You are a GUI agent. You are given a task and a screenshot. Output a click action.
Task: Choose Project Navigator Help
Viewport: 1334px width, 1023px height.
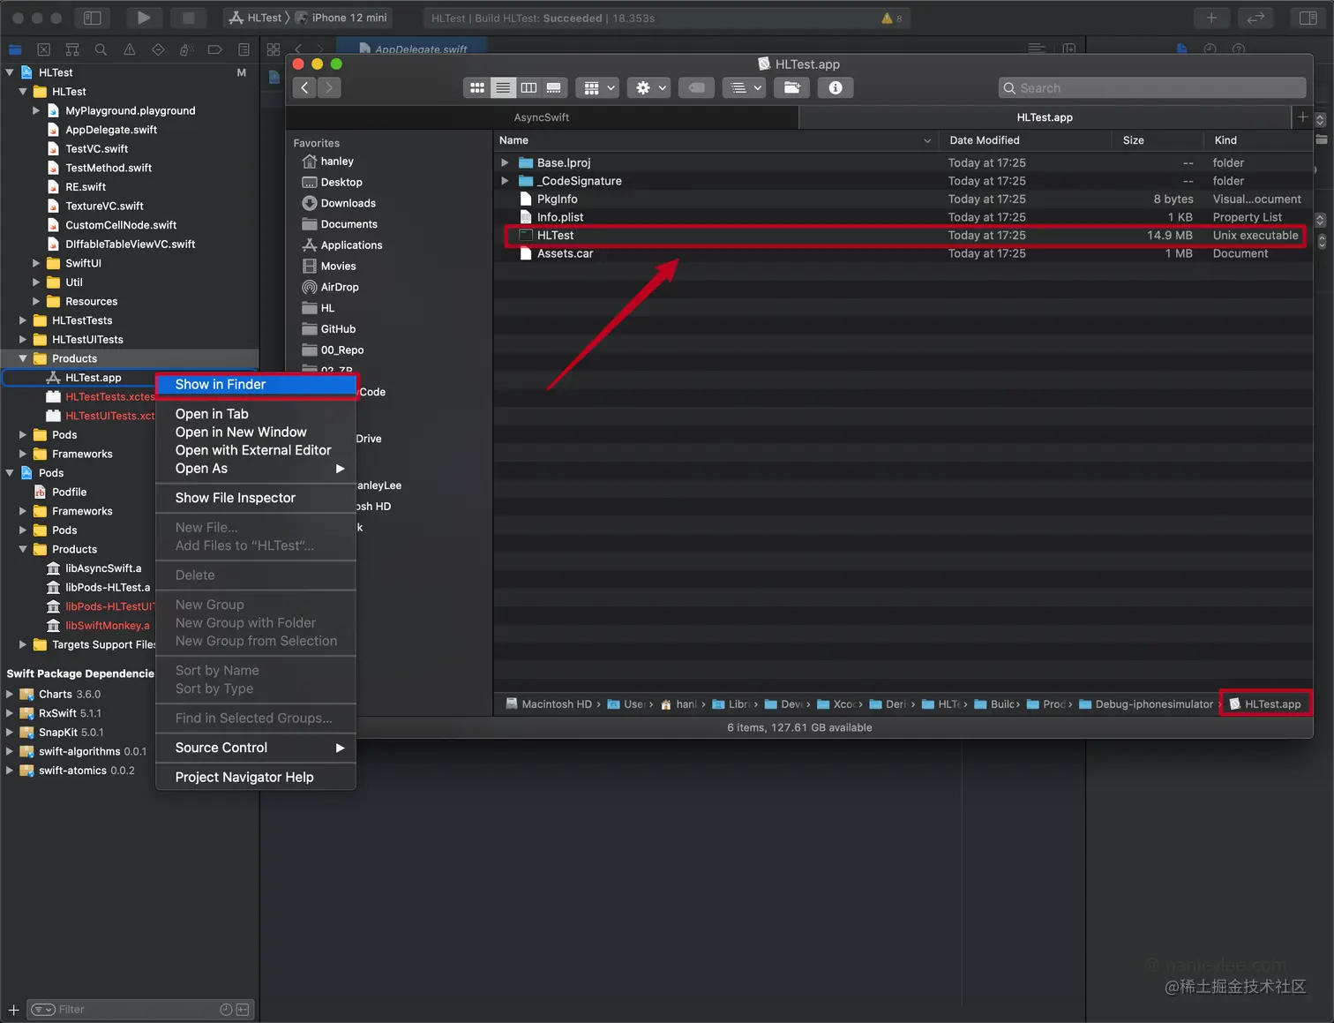coord(256,777)
